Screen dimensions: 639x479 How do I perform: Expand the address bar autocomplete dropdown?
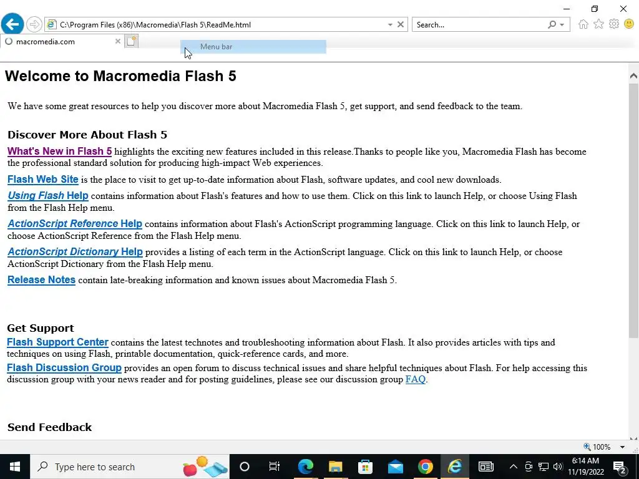390,25
